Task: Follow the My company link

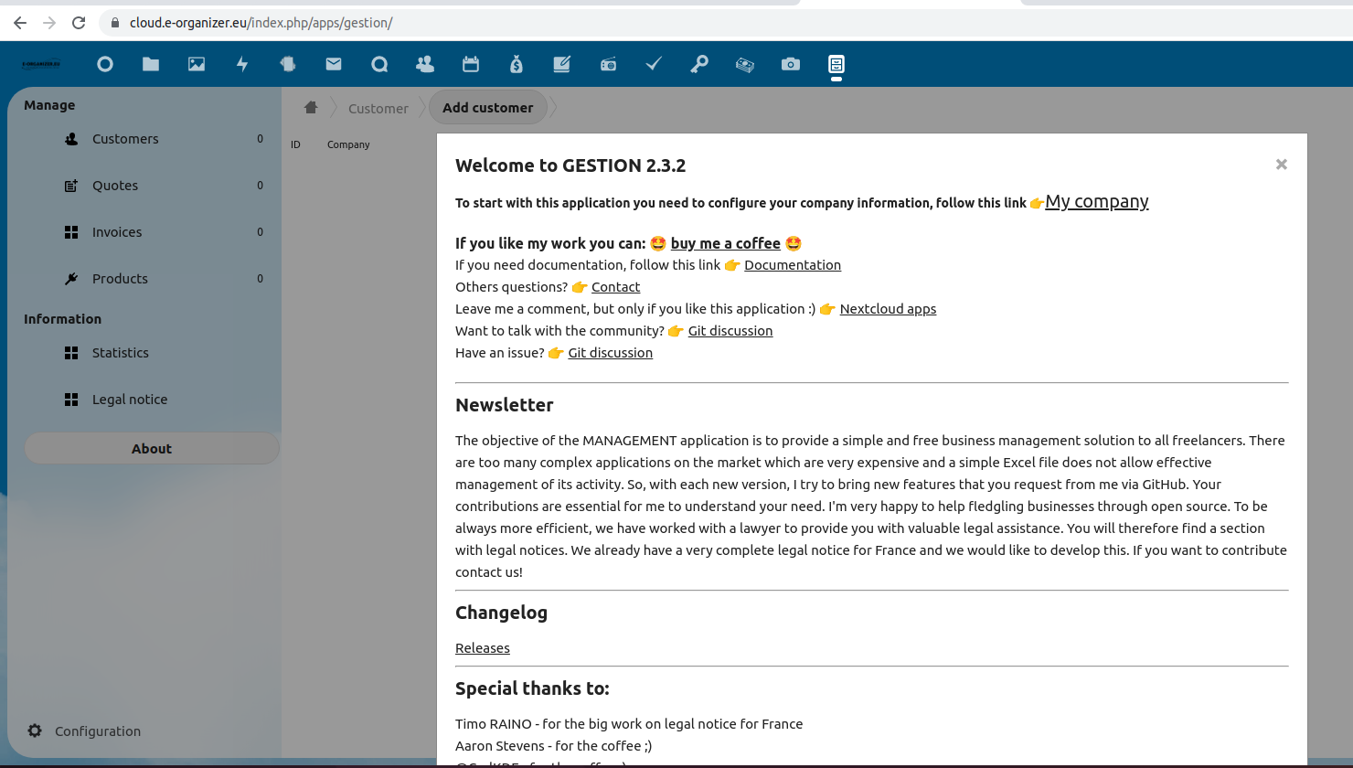Action: [x=1096, y=201]
